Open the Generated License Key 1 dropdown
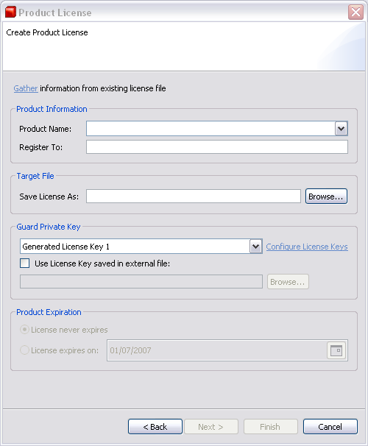This screenshot has height=446, width=368. tap(255, 247)
